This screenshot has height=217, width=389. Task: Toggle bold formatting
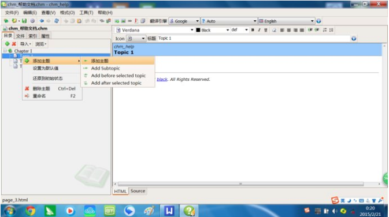click(x=253, y=30)
